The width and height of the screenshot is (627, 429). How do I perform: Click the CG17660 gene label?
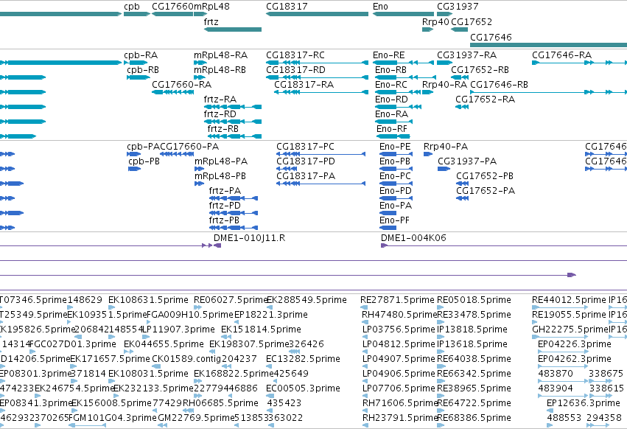pos(172,7)
